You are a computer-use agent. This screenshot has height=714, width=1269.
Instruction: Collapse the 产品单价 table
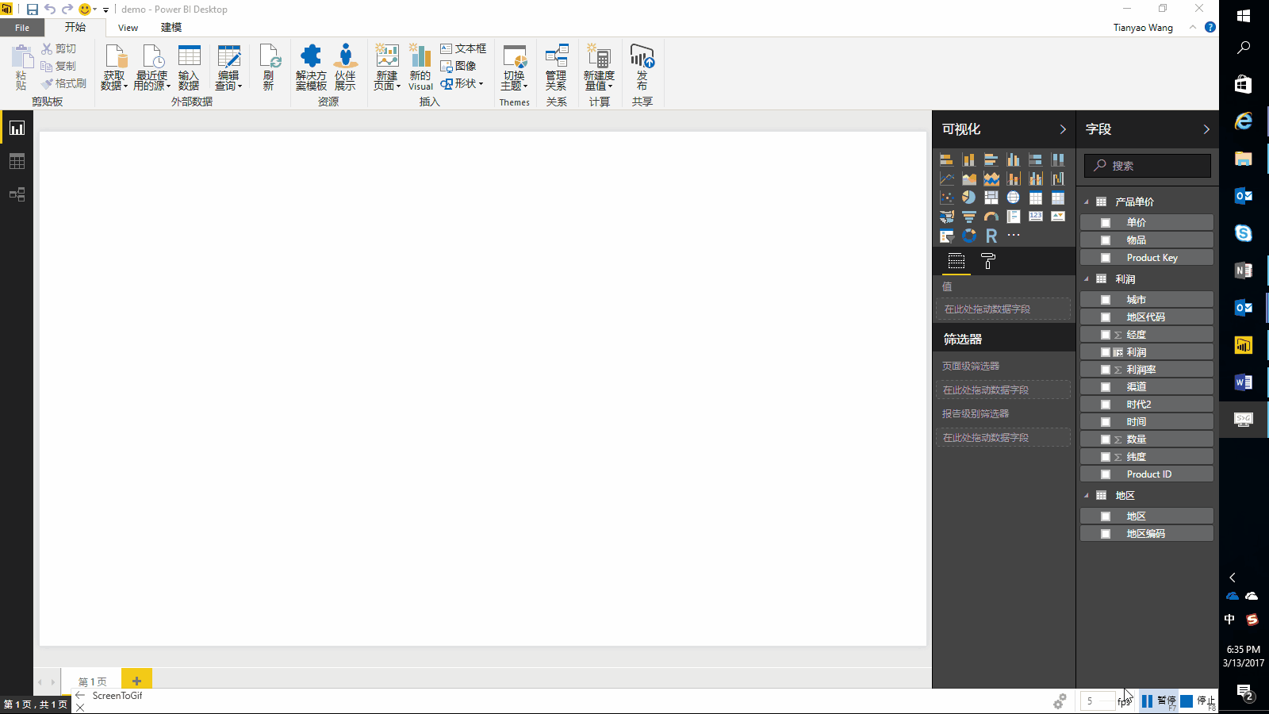pos(1087,202)
